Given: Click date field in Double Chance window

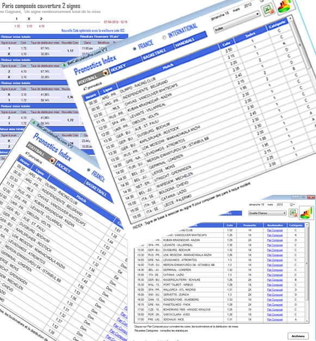Looking at the screenshot, I should pos(272,204).
